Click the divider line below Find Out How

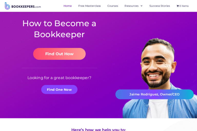click(59, 68)
